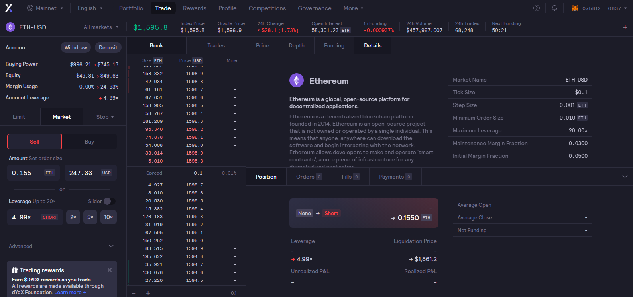Set leverage to 5× preset
633x297 pixels.
[x=90, y=217]
